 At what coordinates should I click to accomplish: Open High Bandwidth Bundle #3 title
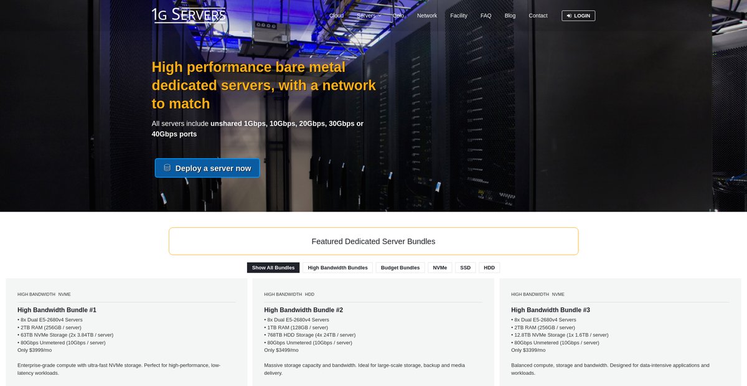(x=551, y=309)
